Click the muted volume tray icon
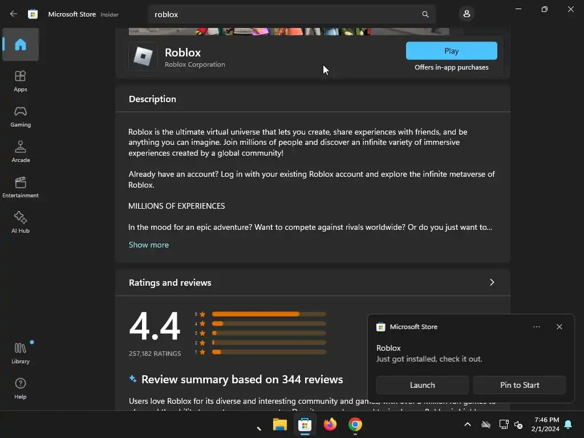Screen dimensions: 584x438 [518, 424]
